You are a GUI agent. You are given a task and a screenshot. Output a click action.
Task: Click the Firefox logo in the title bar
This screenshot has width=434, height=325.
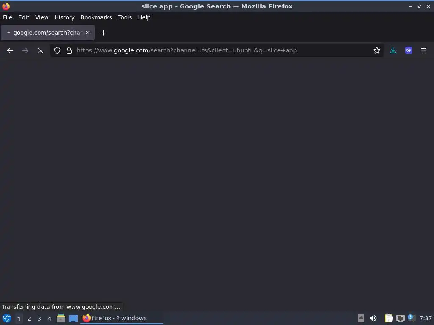coord(6,6)
